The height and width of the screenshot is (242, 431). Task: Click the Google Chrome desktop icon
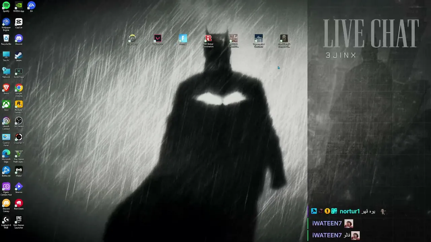[x=19, y=91]
